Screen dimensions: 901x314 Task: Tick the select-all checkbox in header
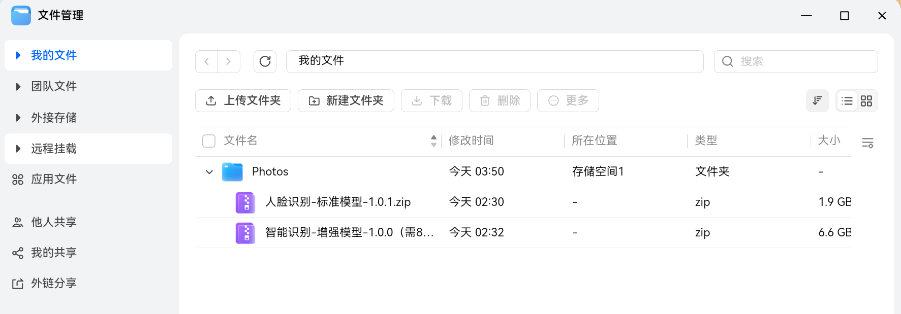209,141
